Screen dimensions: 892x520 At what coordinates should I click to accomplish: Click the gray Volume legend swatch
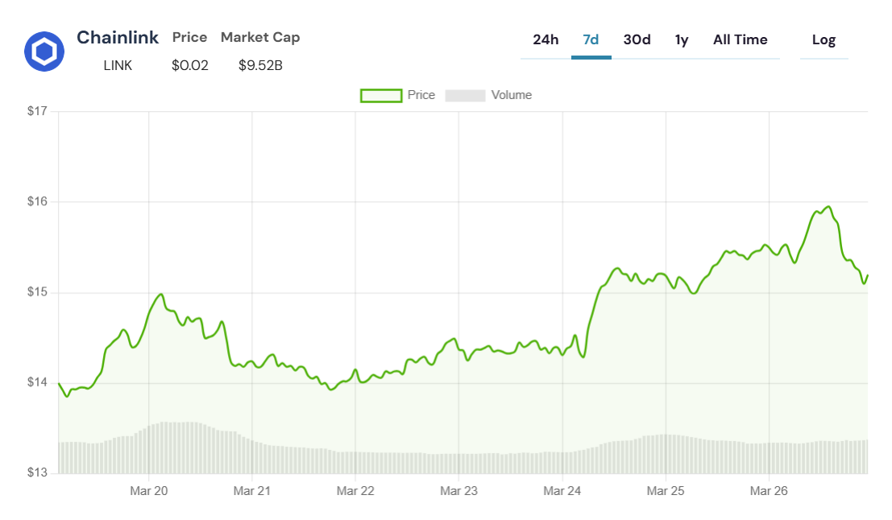tap(466, 96)
